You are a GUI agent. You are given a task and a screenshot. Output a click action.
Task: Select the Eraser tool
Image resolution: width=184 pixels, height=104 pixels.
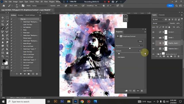3,39
